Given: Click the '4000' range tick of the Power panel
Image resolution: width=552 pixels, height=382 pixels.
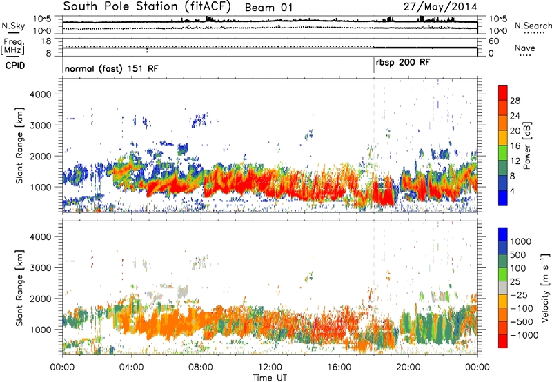Looking at the screenshot, I should pyautogui.click(x=40, y=94).
